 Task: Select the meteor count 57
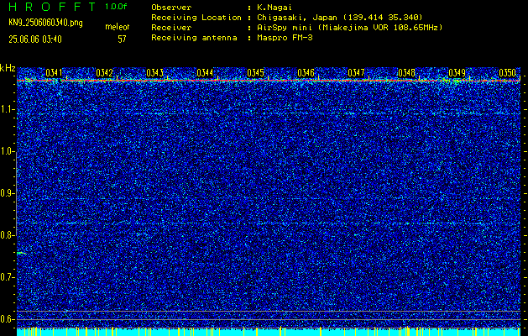(x=122, y=39)
